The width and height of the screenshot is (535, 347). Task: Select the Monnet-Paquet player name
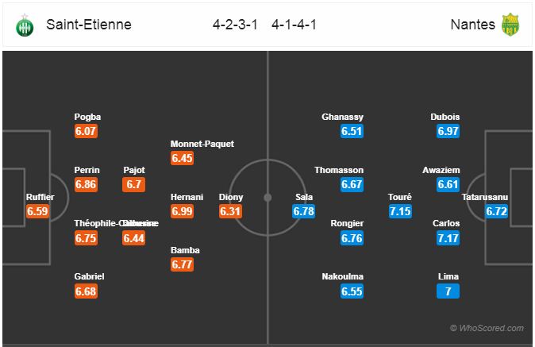click(202, 144)
